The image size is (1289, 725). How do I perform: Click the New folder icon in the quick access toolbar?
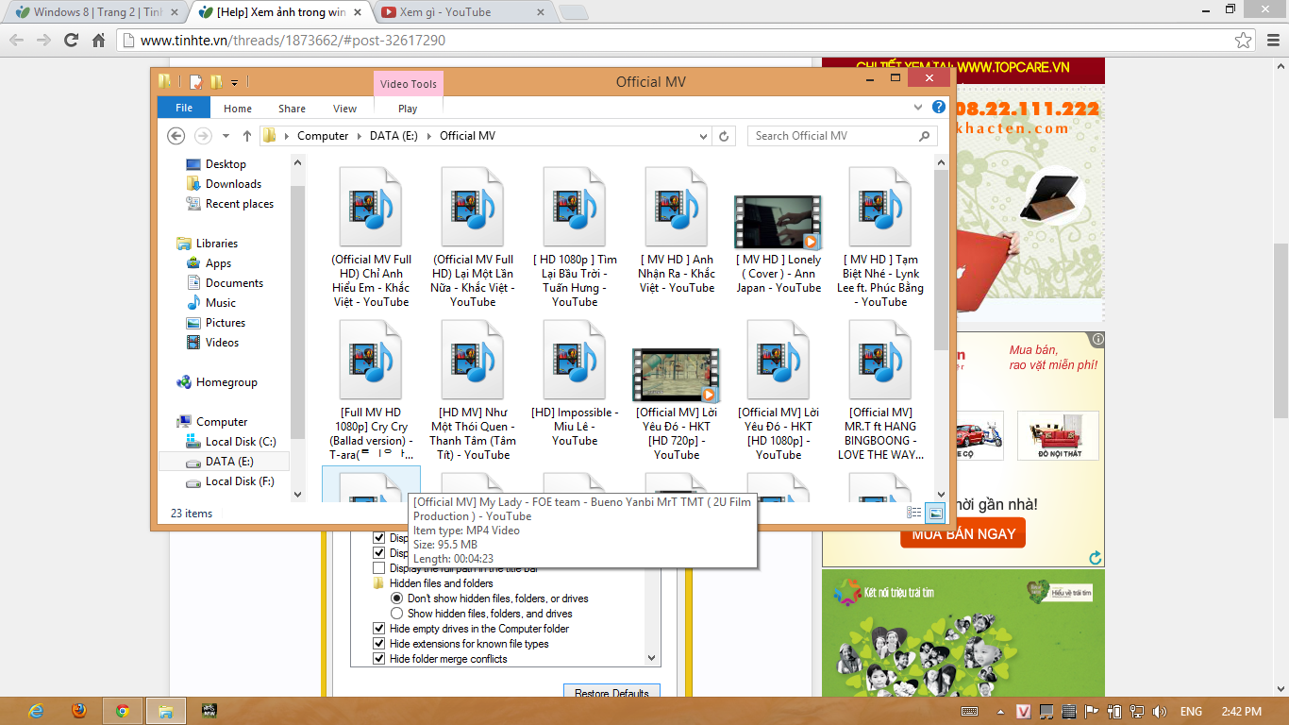216,82
